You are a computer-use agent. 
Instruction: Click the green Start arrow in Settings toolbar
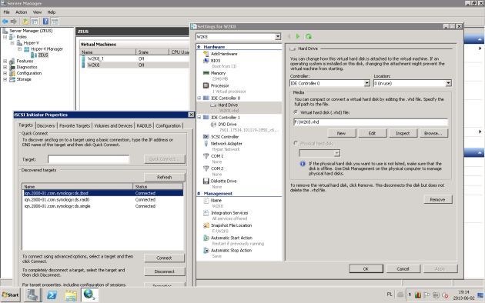click(298, 36)
